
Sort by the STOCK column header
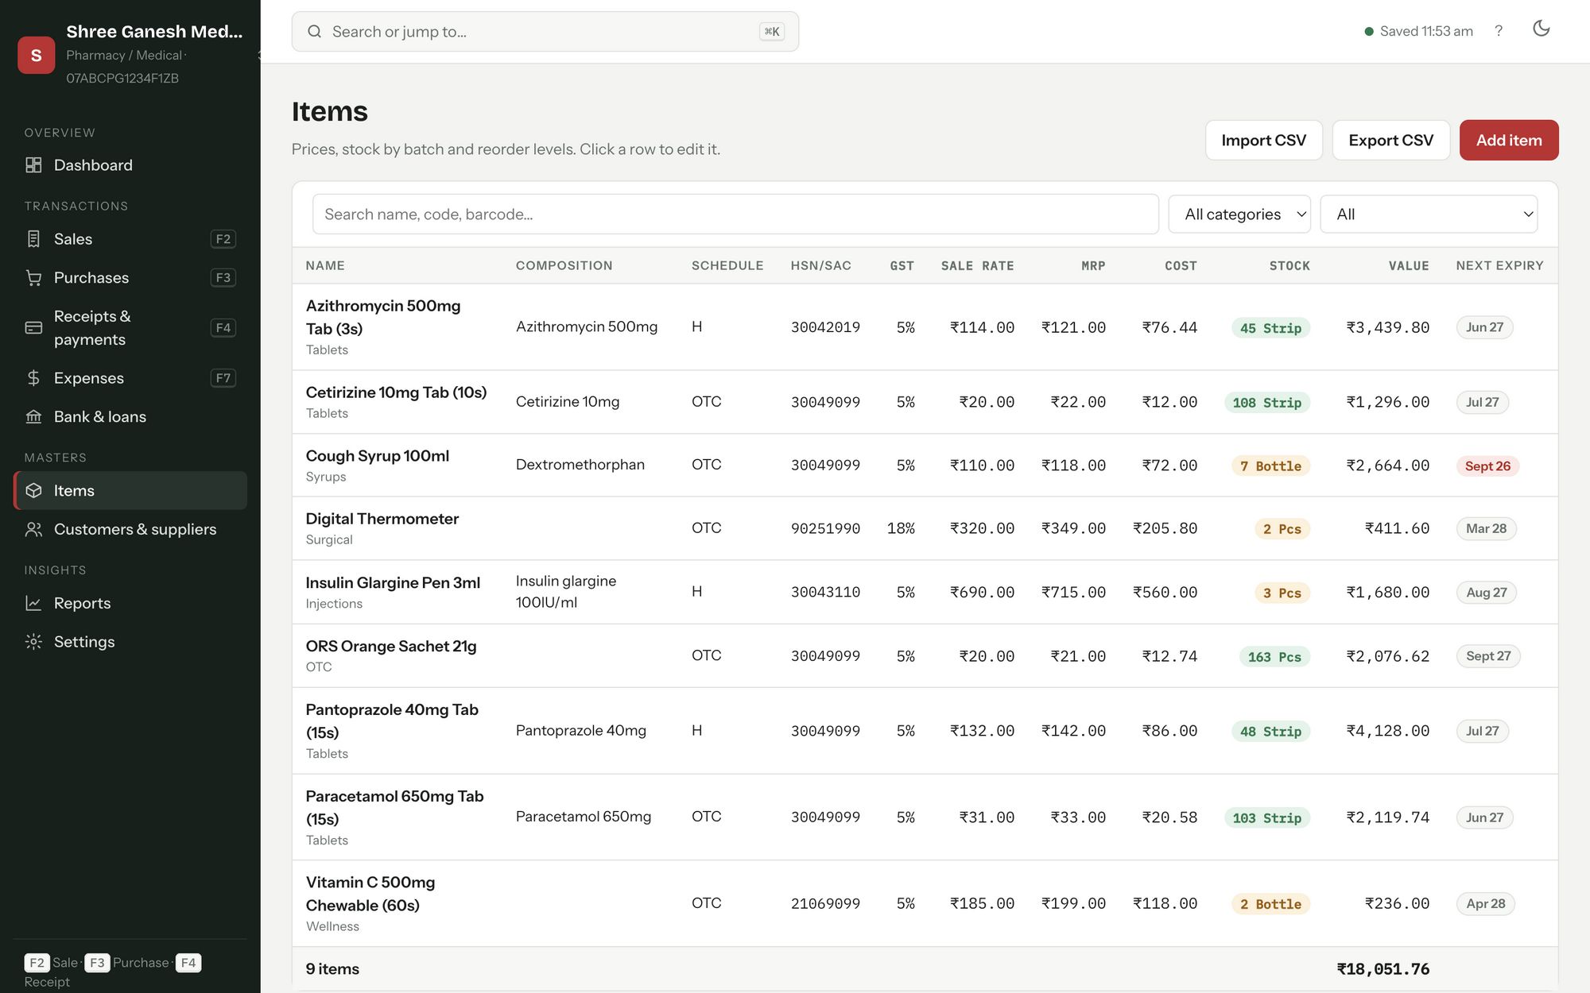tap(1289, 266)
